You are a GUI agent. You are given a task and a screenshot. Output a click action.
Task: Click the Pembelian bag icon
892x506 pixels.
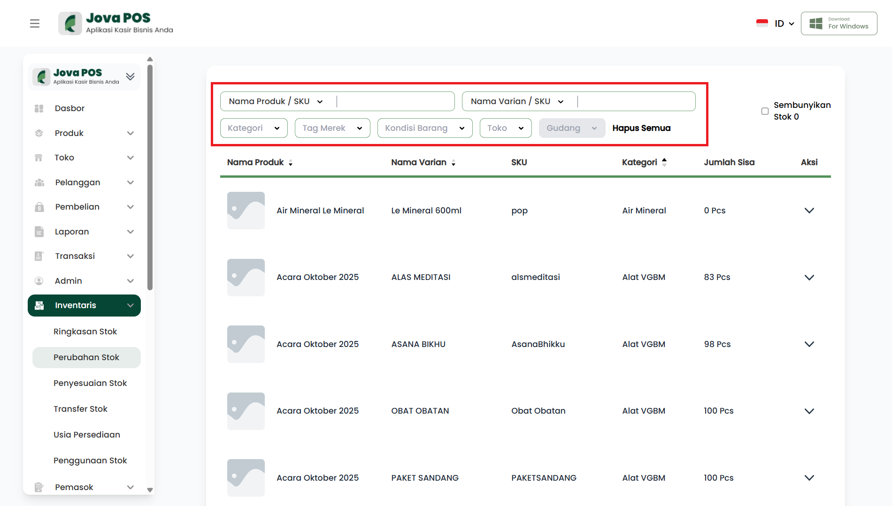click(x=39, y=207)
